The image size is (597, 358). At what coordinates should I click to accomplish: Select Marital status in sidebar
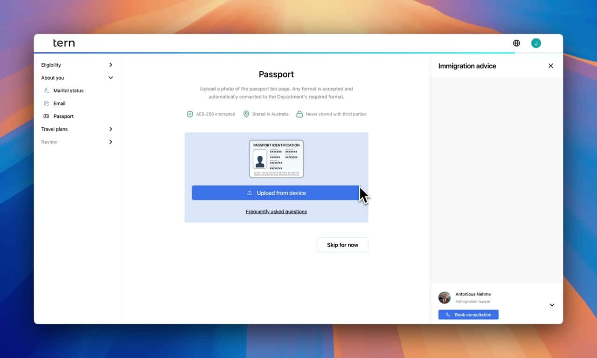click(69, 91)
